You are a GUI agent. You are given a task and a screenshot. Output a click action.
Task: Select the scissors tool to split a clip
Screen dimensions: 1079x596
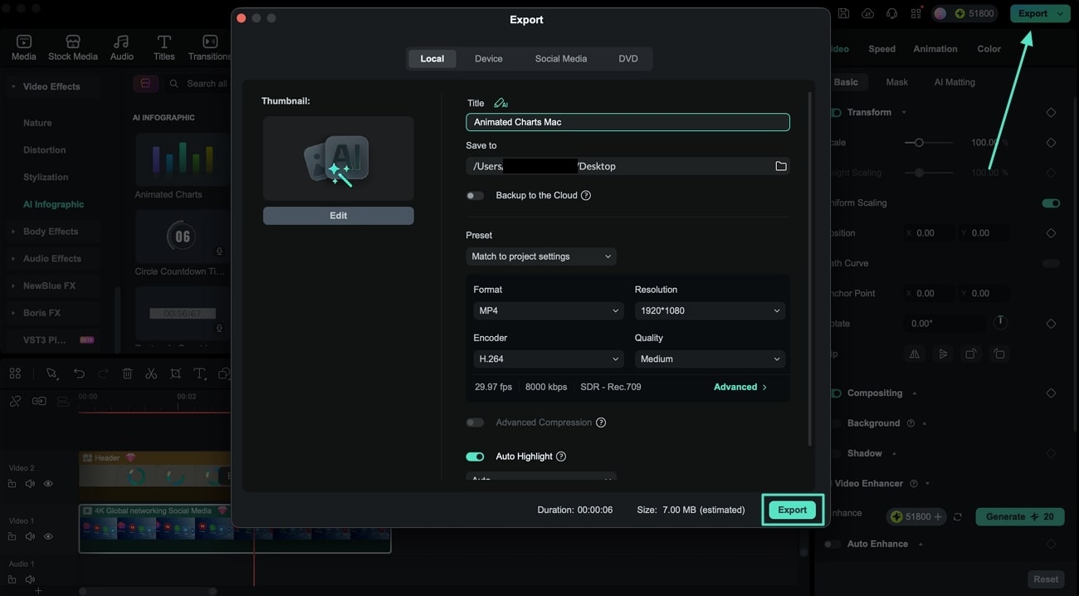[x=152, y=374]
